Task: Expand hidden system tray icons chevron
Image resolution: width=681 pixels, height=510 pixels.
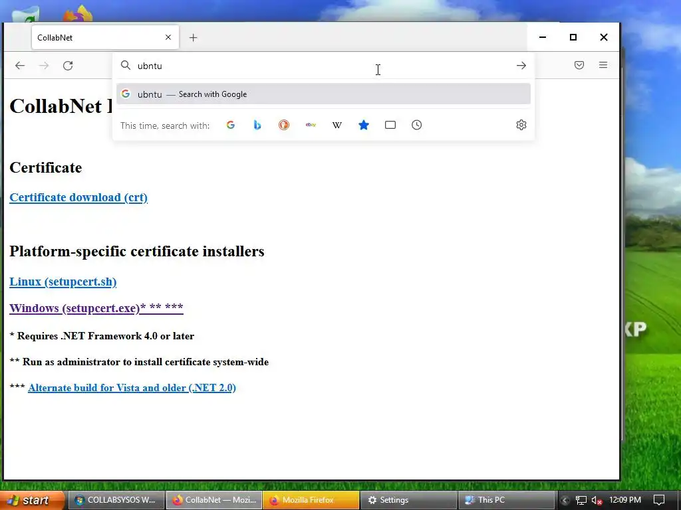Action: point(565,501)
